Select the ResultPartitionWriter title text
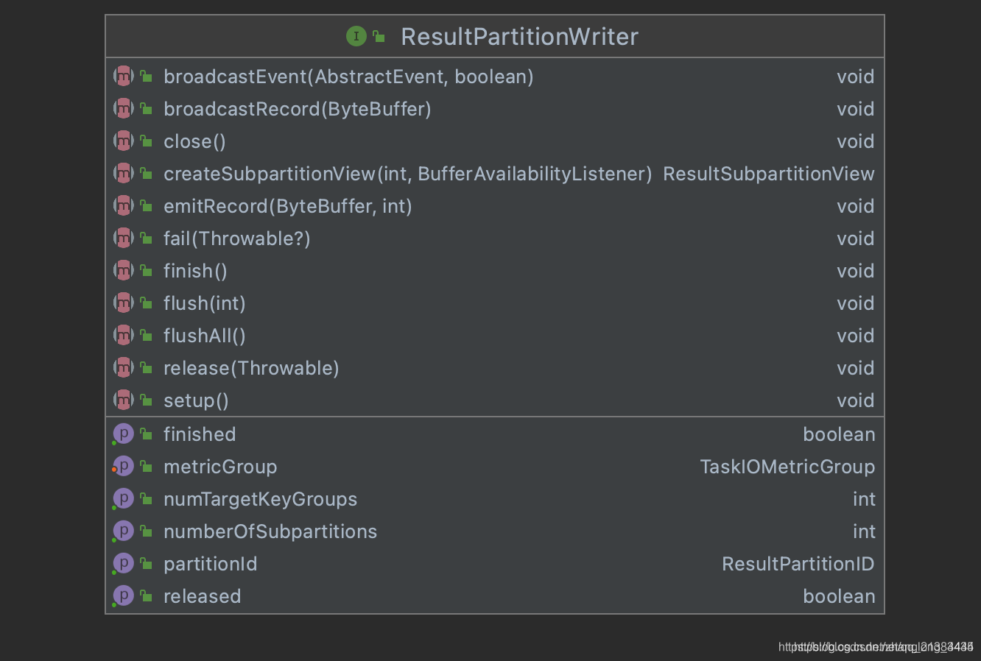The height and width of the screenshot is (661, 981). point(519,37)
